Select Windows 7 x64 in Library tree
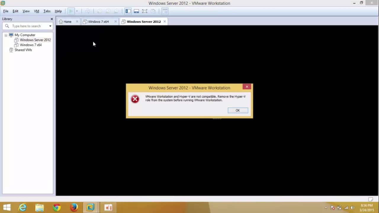This screenshot has height=213, width=379. click(31, 45)
